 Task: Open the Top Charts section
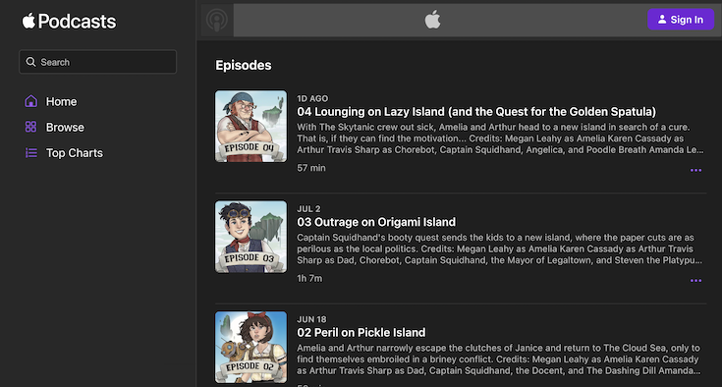[74, 153]
